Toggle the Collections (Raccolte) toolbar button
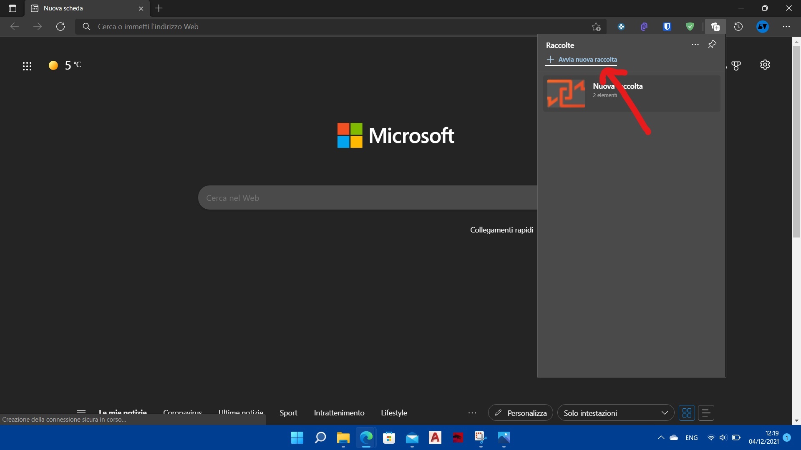 (x=715, y=27)
